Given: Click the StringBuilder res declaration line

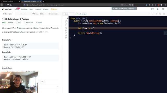Looking at the screenshot, I should (x=100, y=23).
